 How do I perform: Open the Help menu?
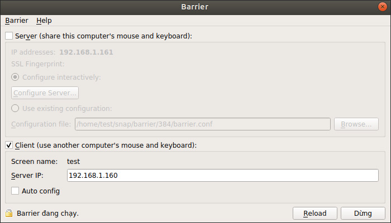(44, 21)
